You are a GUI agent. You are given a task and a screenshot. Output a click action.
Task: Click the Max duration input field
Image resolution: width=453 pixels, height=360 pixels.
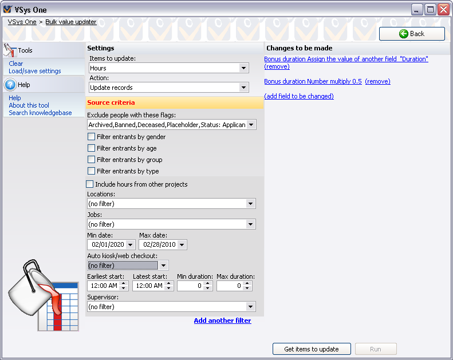228,286
